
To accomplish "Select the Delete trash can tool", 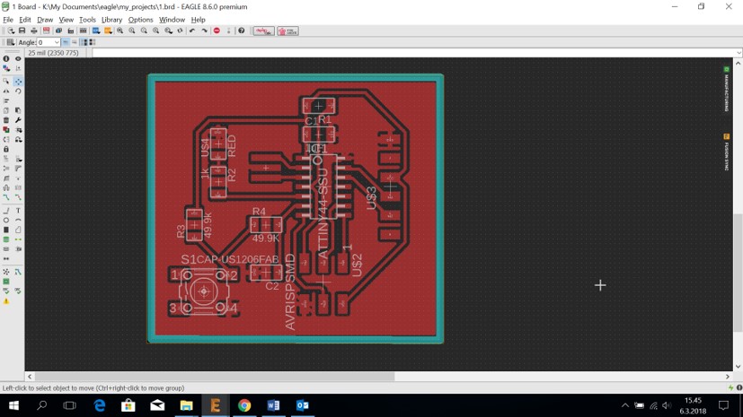I will pyautogui.click(x=6, y=120).
